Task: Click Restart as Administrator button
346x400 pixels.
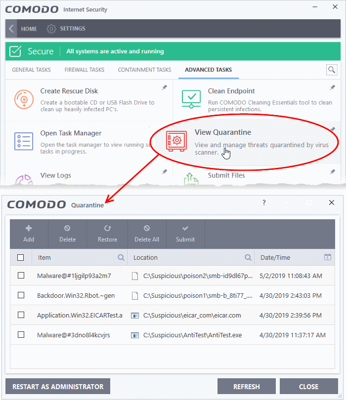Action: click(58, 387)
